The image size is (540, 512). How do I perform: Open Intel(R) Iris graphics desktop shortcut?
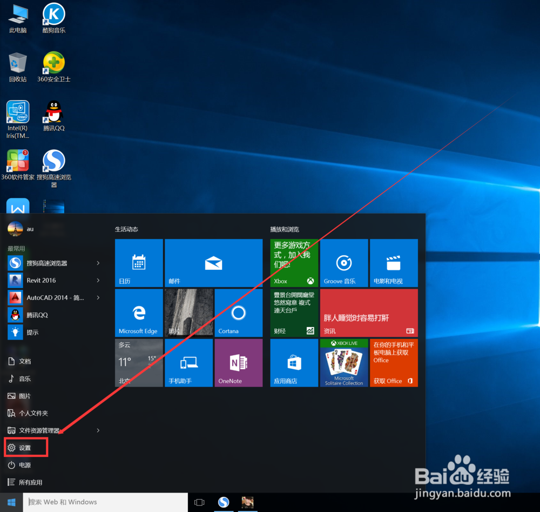pyautogui.click(x=18, y=119)
